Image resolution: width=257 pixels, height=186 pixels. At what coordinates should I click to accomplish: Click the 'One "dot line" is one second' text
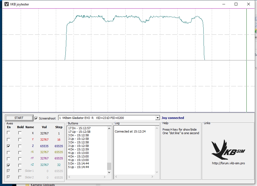coord(181,133)
